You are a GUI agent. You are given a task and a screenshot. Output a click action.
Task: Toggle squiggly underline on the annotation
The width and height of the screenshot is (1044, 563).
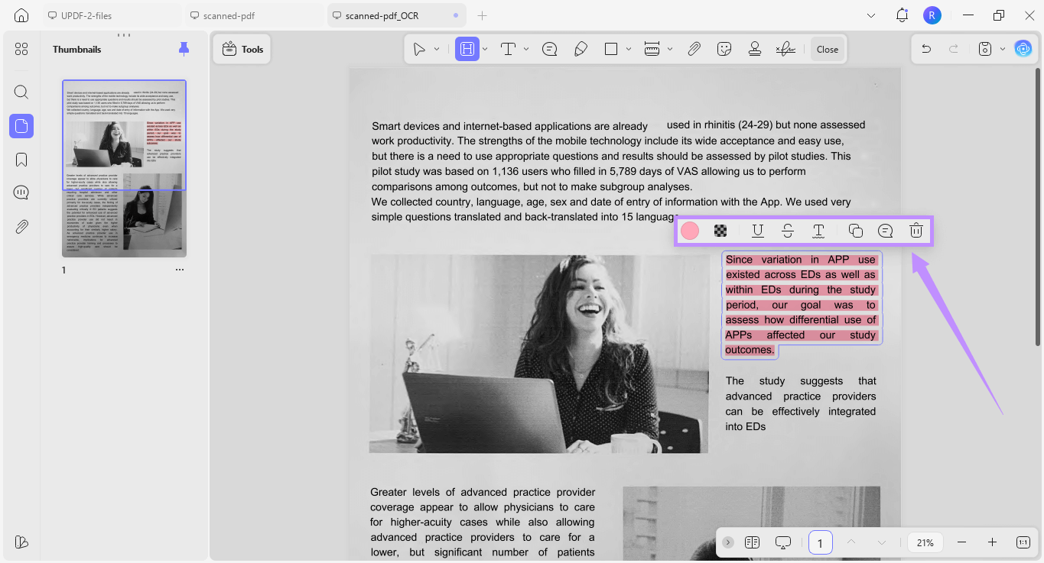(x=818, y=230)
